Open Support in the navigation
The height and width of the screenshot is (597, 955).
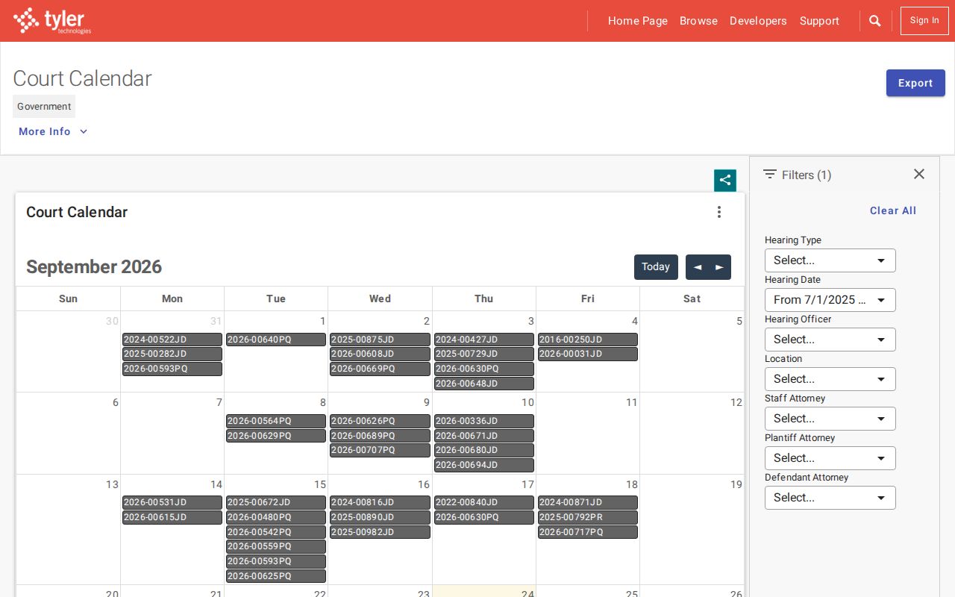pyautogui.click(x=819, y=21)
